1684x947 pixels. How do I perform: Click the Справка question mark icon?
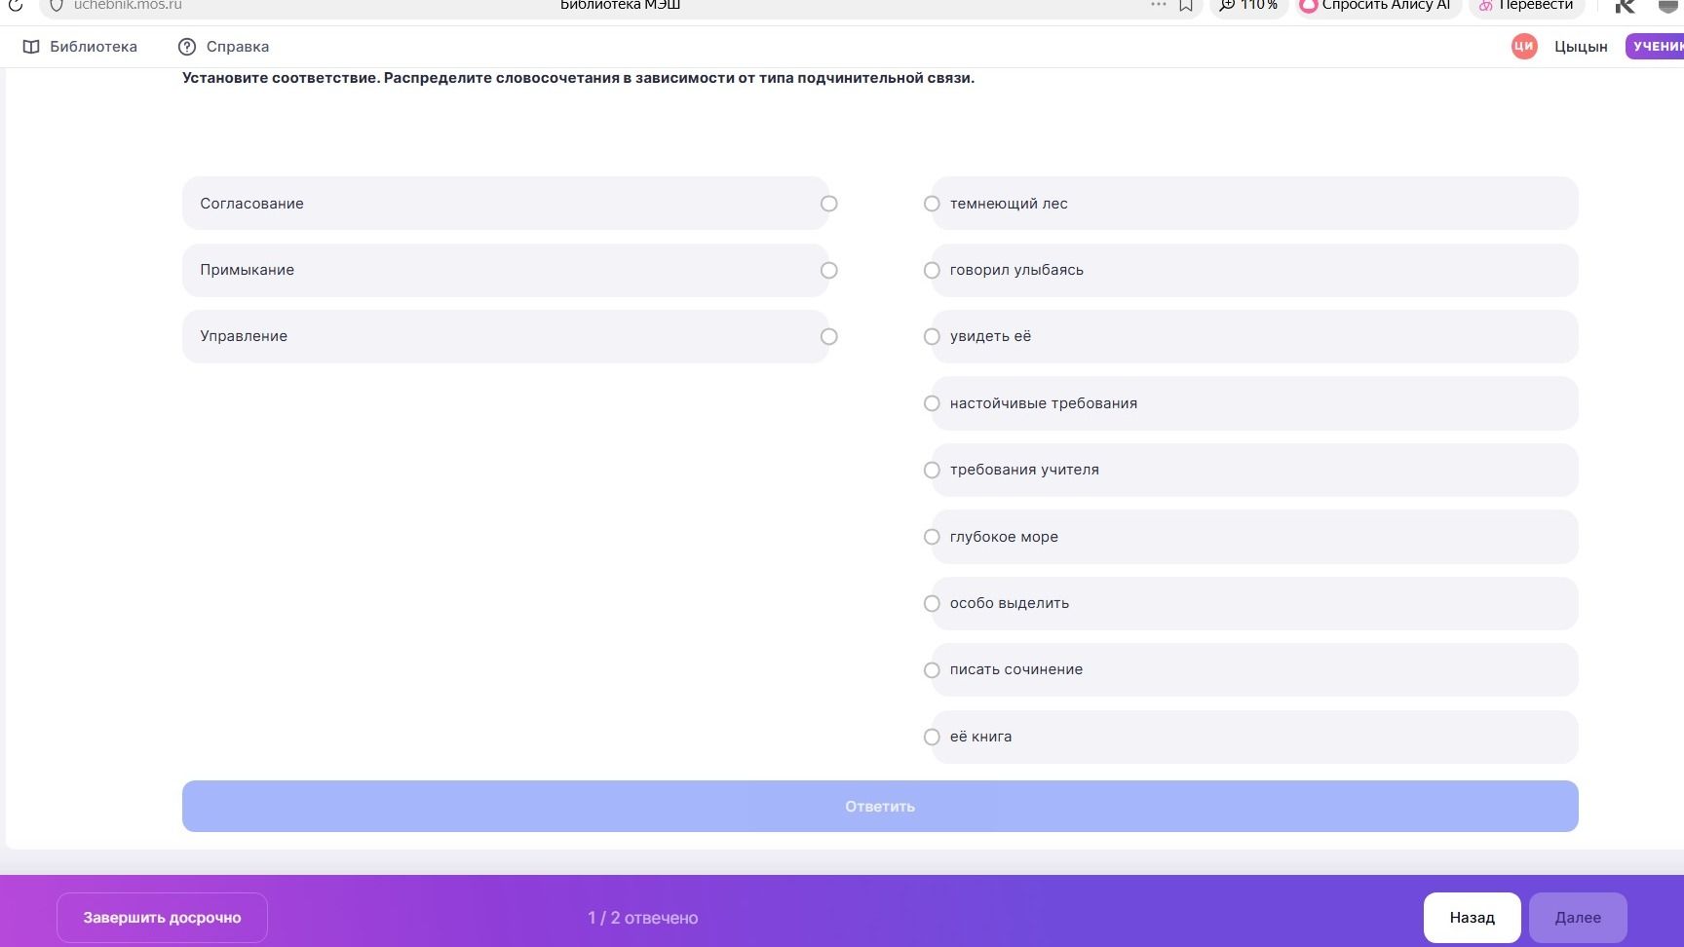[x=187, y=47]
